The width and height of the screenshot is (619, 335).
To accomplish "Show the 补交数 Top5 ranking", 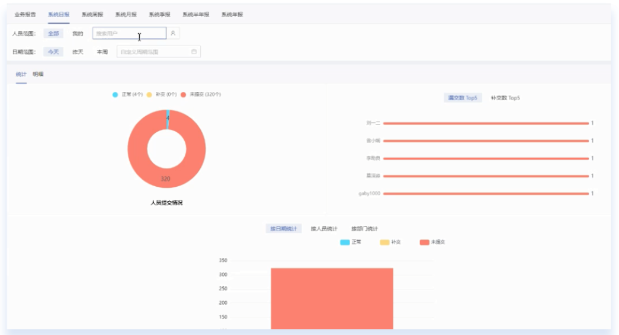I will (x=505, y=98).
